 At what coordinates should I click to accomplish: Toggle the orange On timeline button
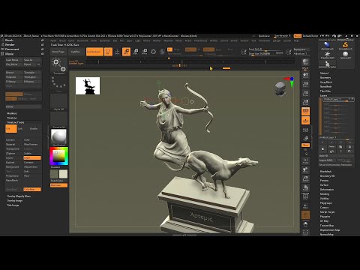pos(11,129)
